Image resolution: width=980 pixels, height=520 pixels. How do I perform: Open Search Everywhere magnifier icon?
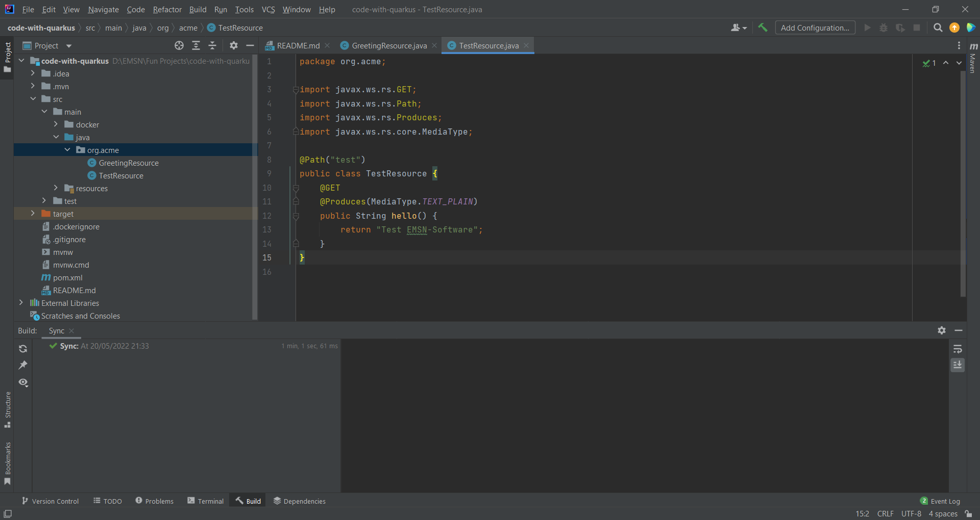coord(938,28)
